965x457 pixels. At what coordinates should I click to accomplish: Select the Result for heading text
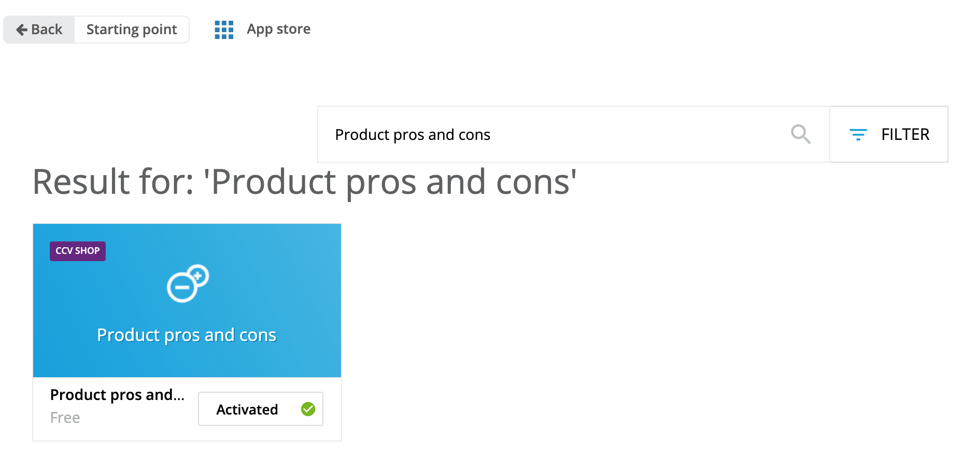pos(304,182)
